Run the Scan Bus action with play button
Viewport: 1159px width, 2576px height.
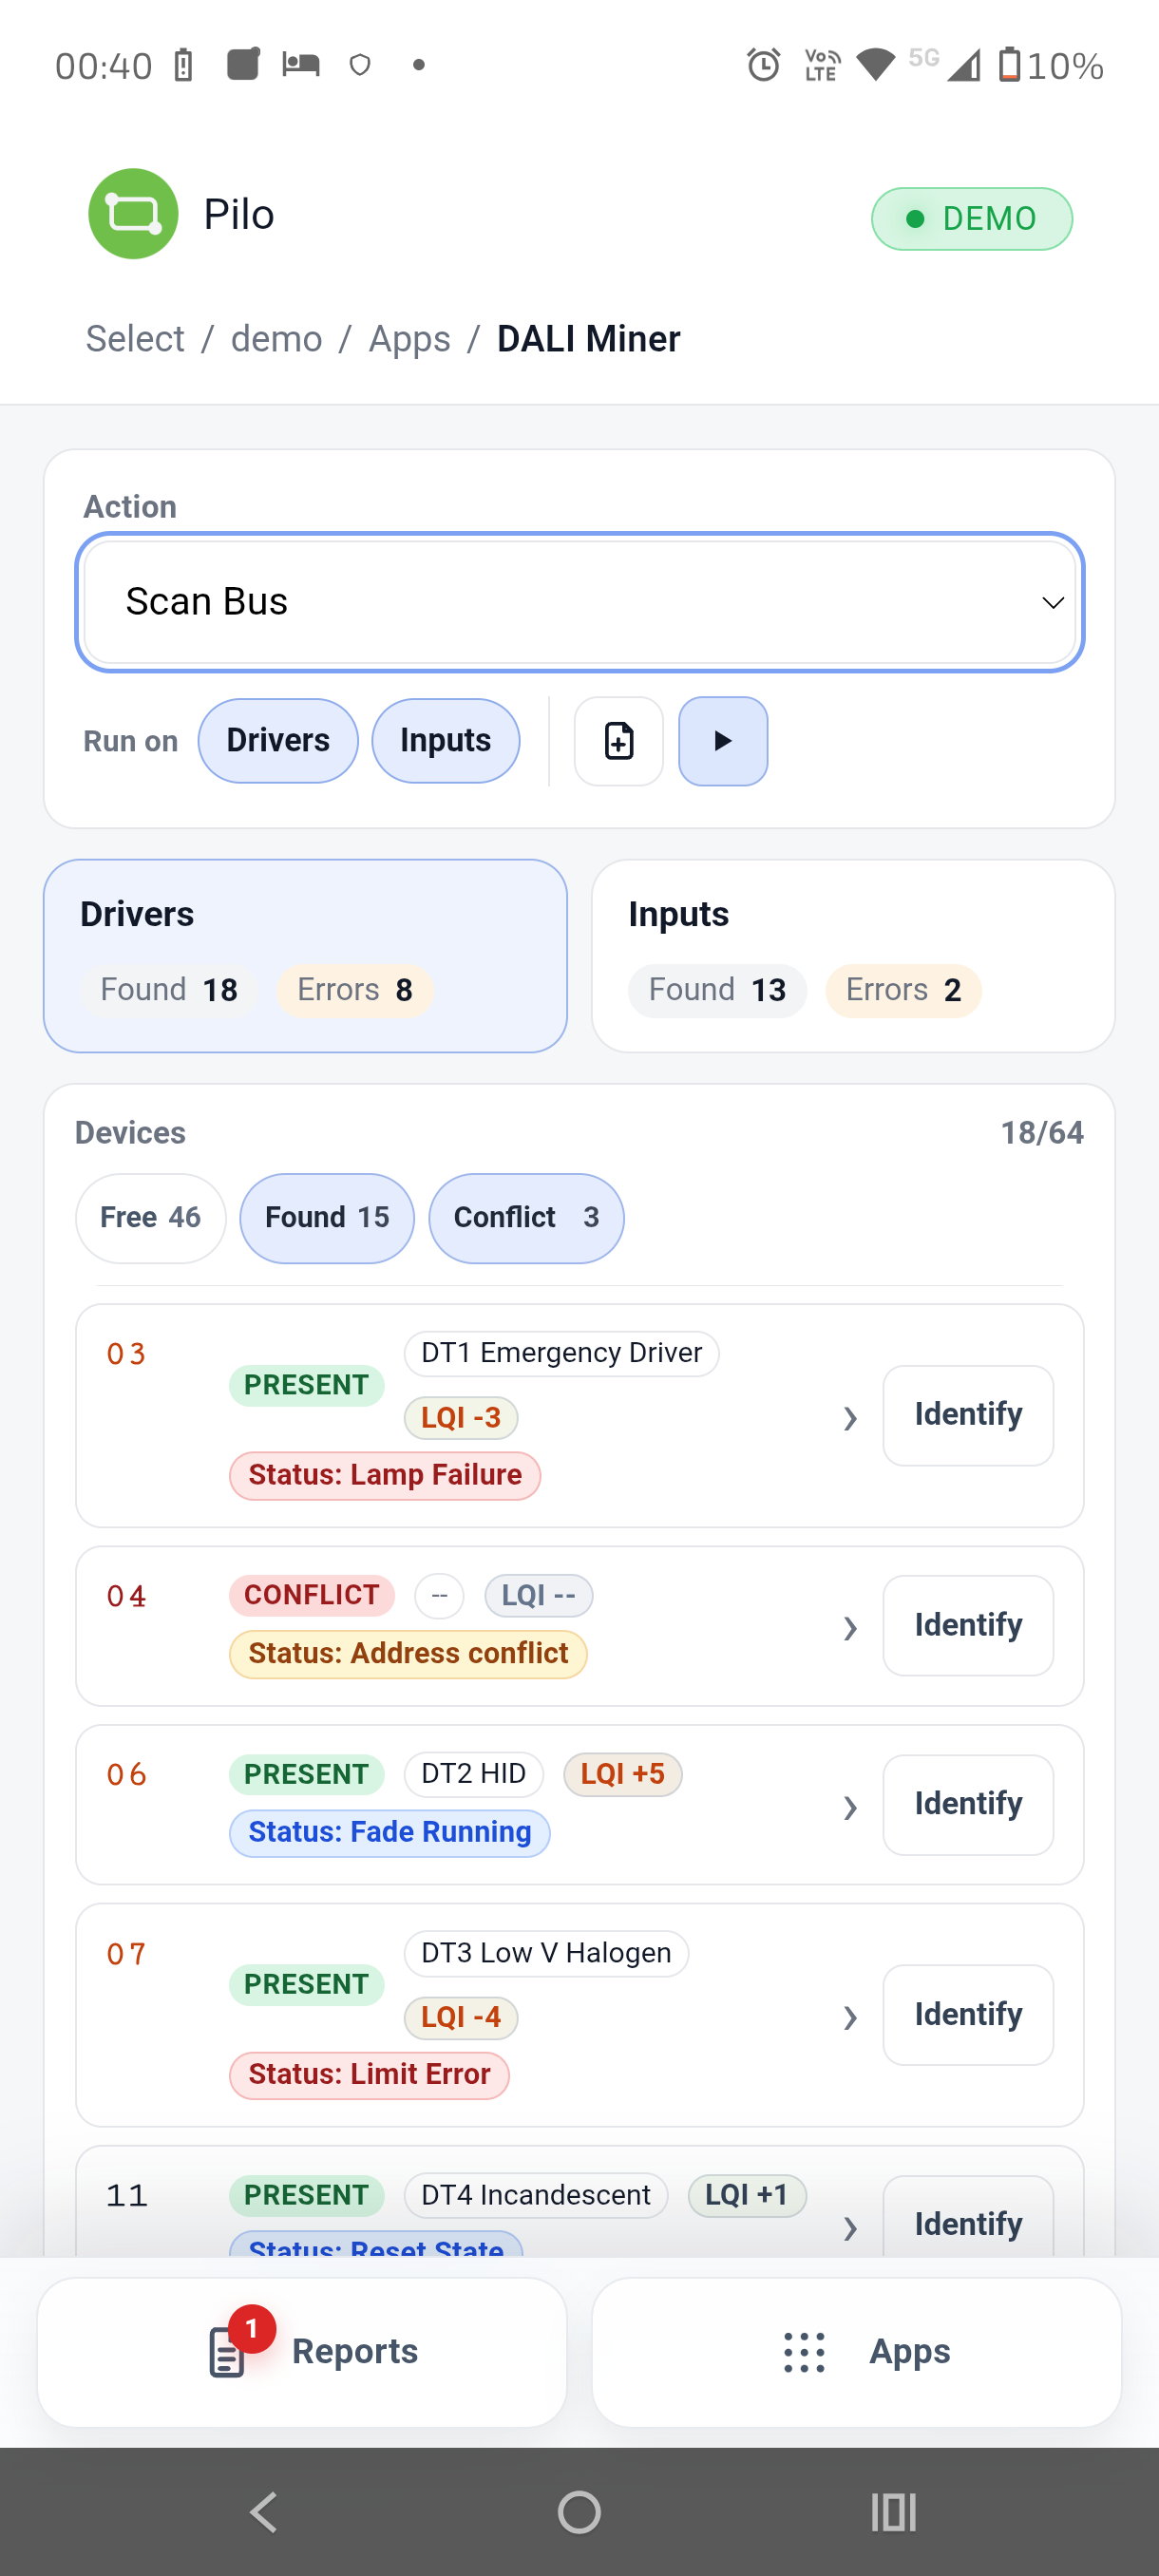pos(723,741)
